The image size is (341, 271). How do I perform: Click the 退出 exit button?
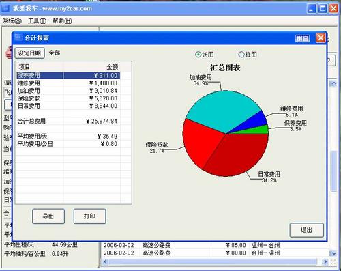(x=306, y=230)
